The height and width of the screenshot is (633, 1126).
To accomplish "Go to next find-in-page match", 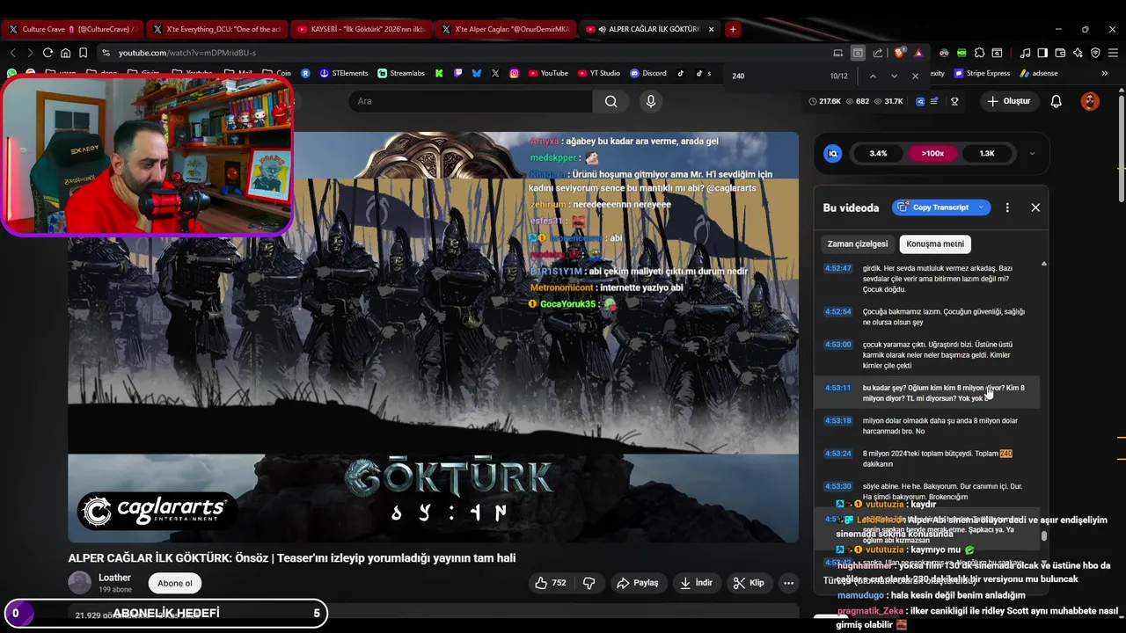I will pyautogui.click(x=894, y=76).
